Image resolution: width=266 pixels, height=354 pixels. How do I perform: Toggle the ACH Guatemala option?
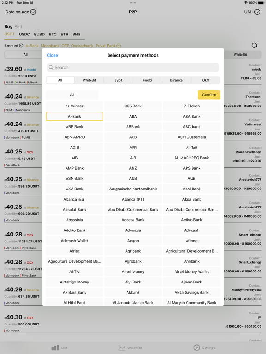(x=192, y=137)
